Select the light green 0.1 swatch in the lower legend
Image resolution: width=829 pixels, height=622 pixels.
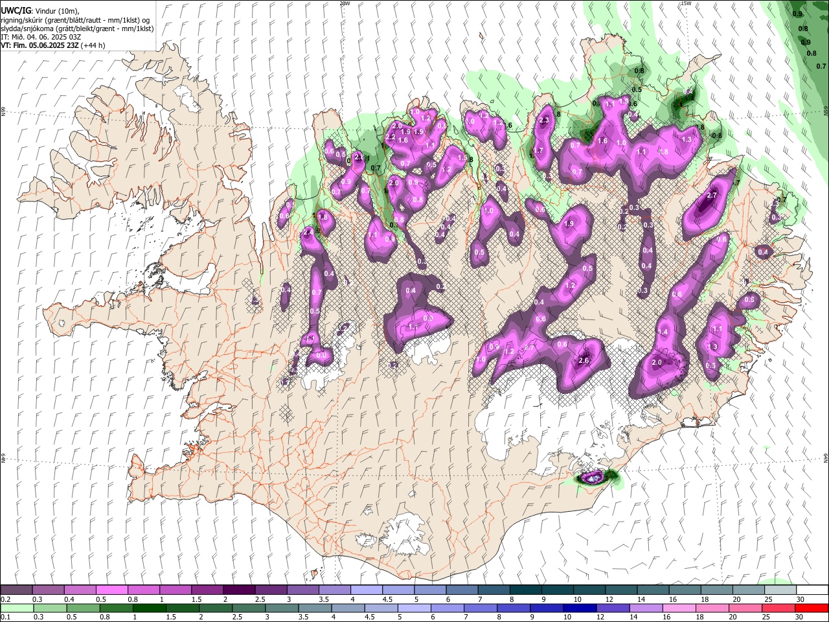16,608
